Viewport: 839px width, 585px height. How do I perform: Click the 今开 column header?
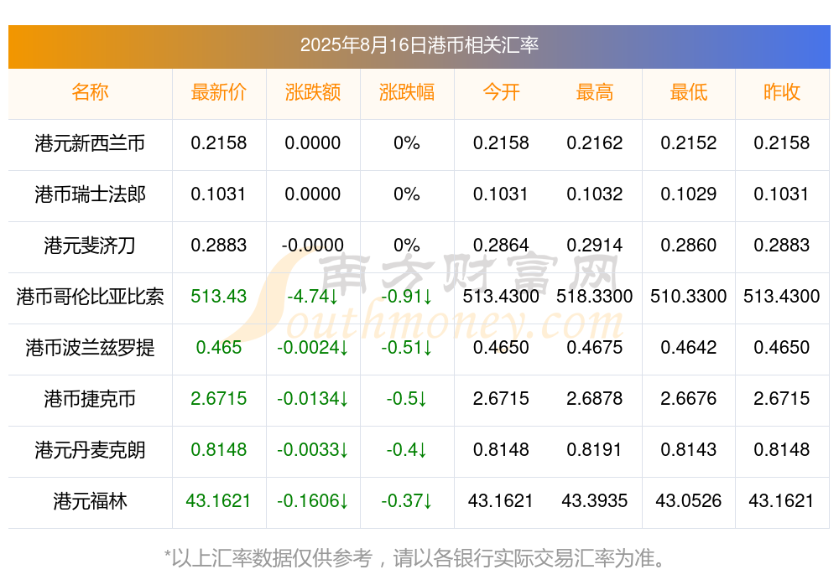click(x=501, y=92)
